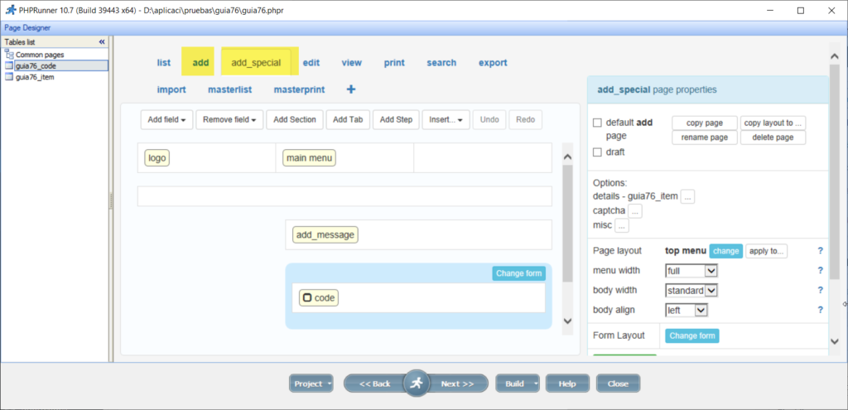This screenshot has height=410, width=848.
Task: Toggle the draft checkbox
Action: tap(598, 152)
